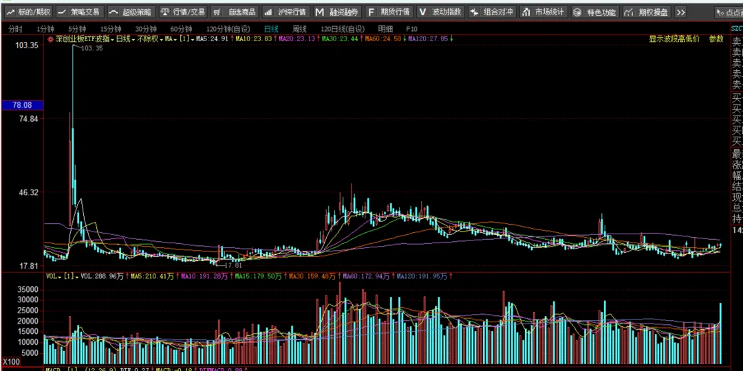Click the M icon for 融资融券

(320, 12)
